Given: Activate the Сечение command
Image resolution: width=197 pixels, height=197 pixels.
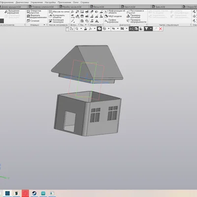Looking at the screenshot, I should (x=33, y=21).
